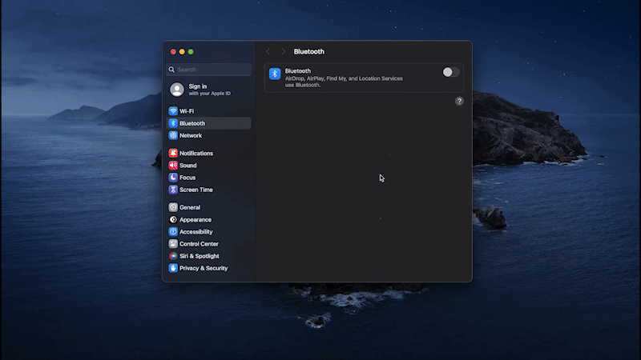Viewport: 641px width, 360px height.
Task: Sign in with your Apple ID
Action: pyautogui.click(x=208, y=90)
